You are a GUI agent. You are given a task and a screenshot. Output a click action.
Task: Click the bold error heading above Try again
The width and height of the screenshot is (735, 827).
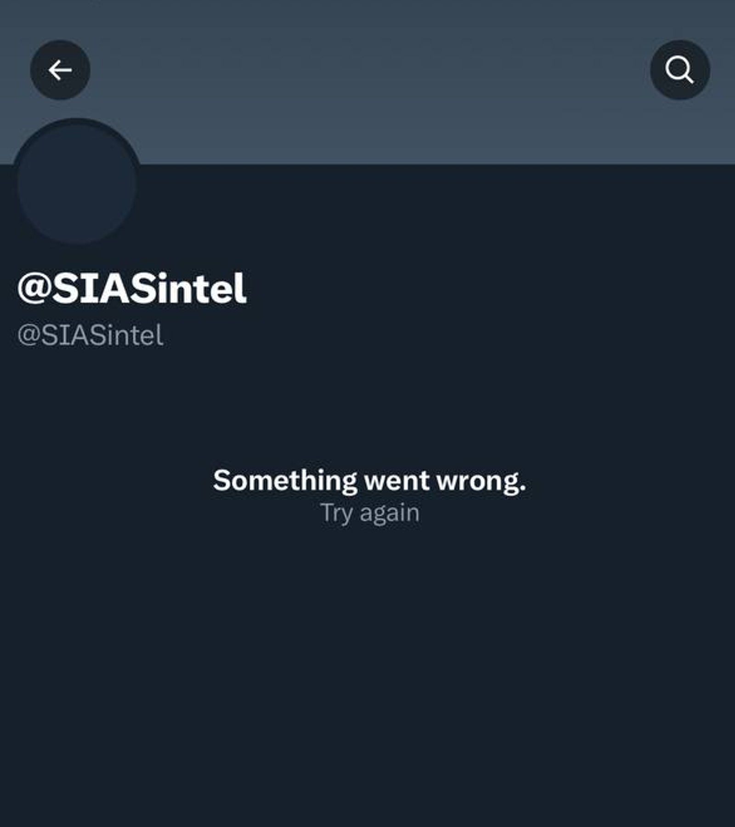click(369, 481)
